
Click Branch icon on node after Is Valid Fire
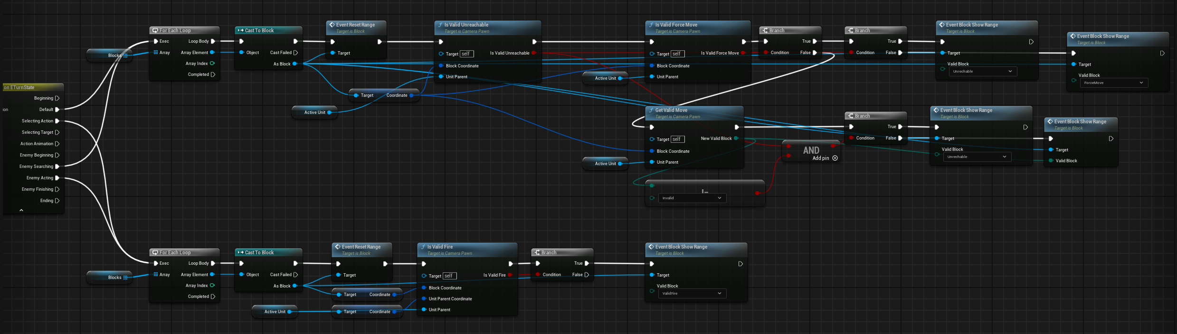tap(537, 253)
